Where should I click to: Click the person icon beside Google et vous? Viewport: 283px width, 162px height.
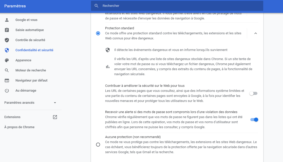[x=7, y=20]
